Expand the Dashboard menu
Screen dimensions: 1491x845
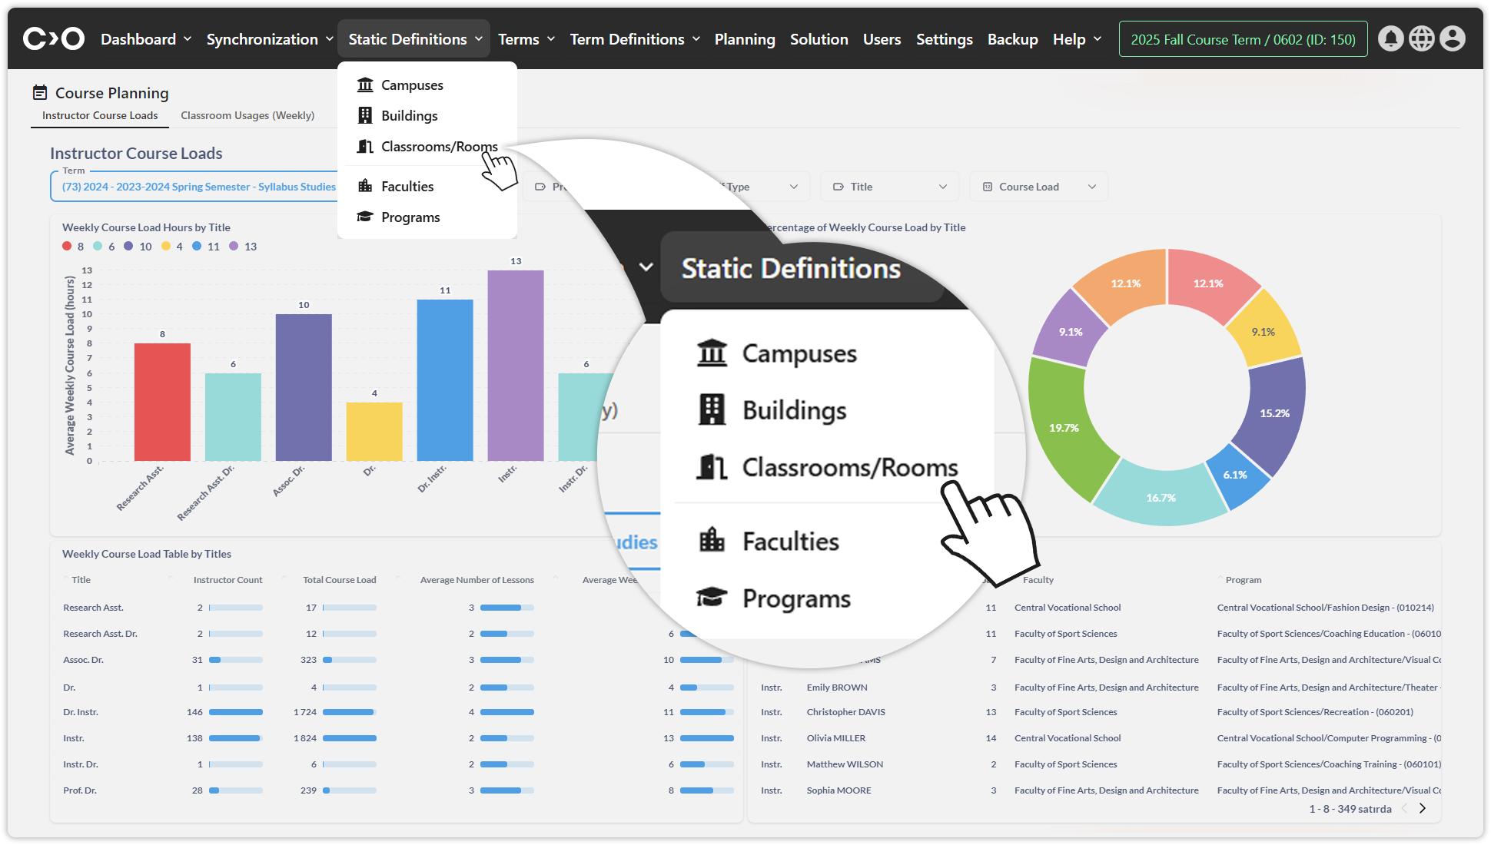[x=145, y=39]
